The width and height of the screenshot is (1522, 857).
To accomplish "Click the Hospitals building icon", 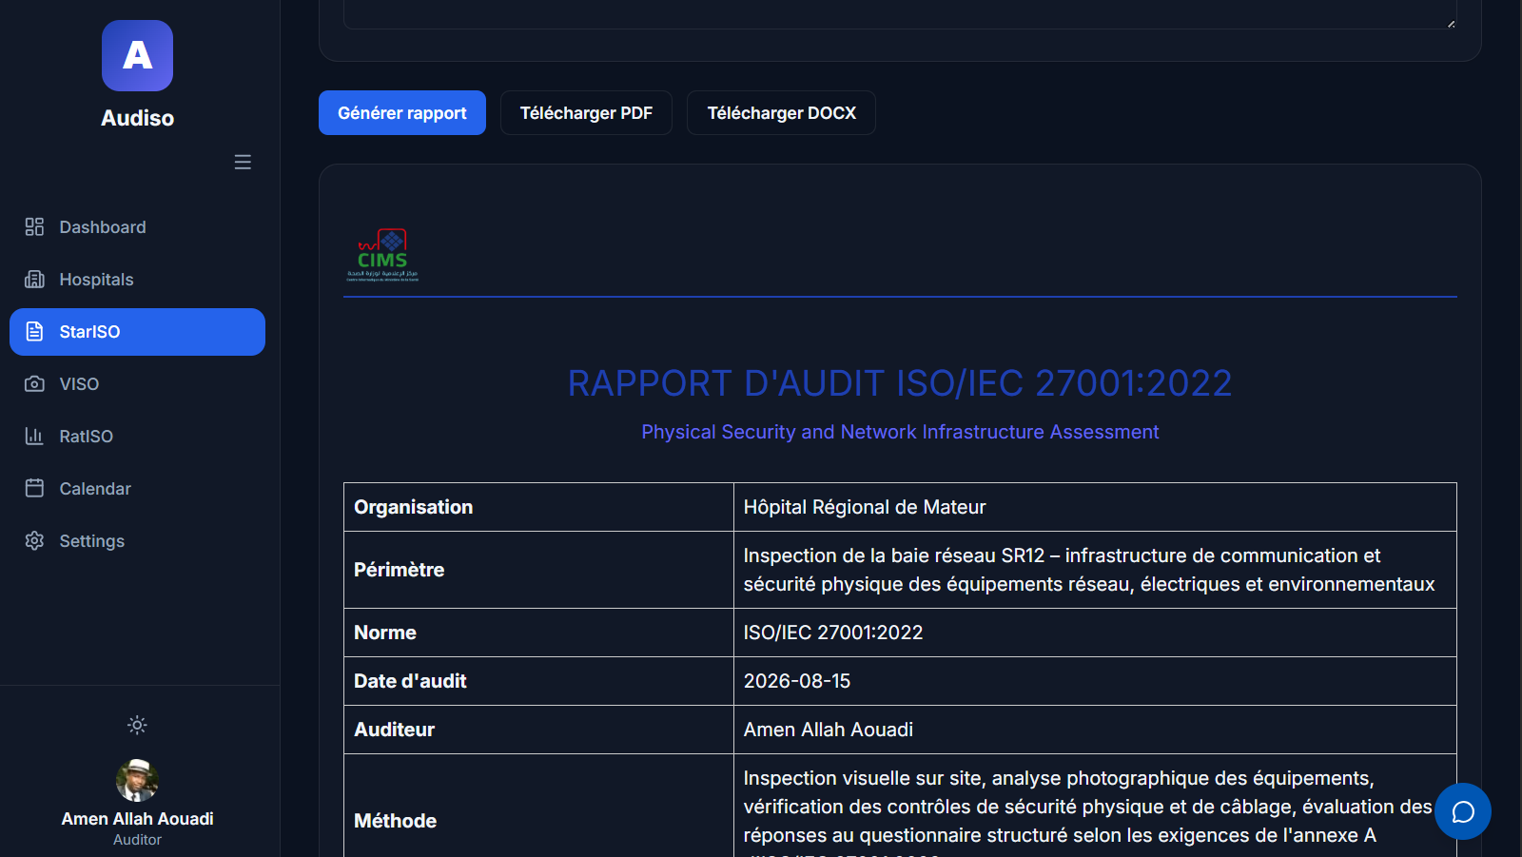I will 34,279.
